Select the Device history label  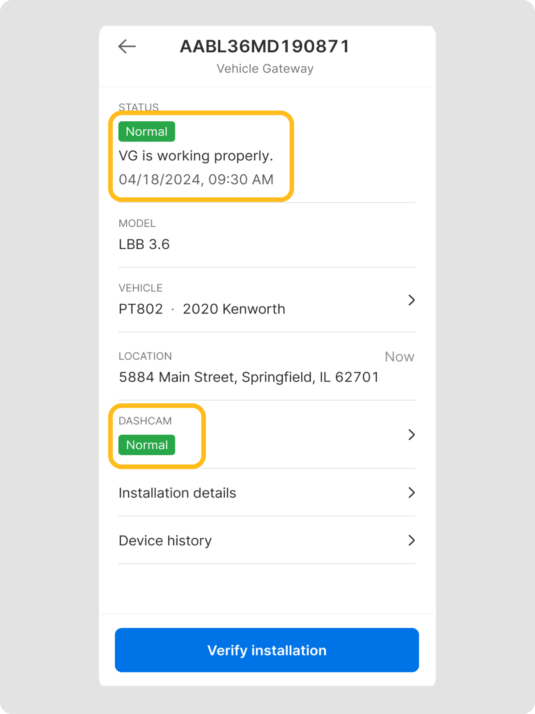(x=165, y=541)
